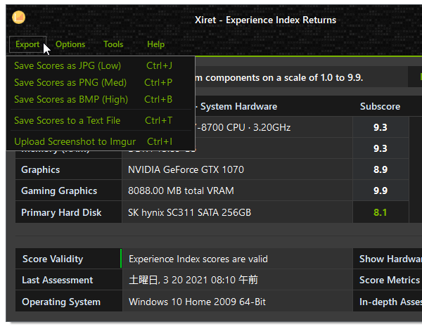The image size is (422, 329).
Task: Click the 9.9 gaming graphics subscore
Action: click(x=381, y=191)
